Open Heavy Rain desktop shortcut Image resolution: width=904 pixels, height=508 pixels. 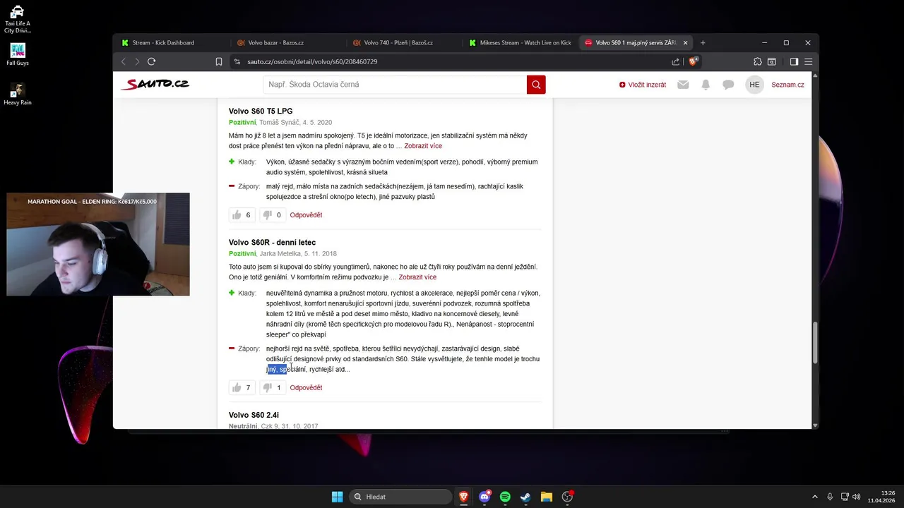(x=18, y=94)
